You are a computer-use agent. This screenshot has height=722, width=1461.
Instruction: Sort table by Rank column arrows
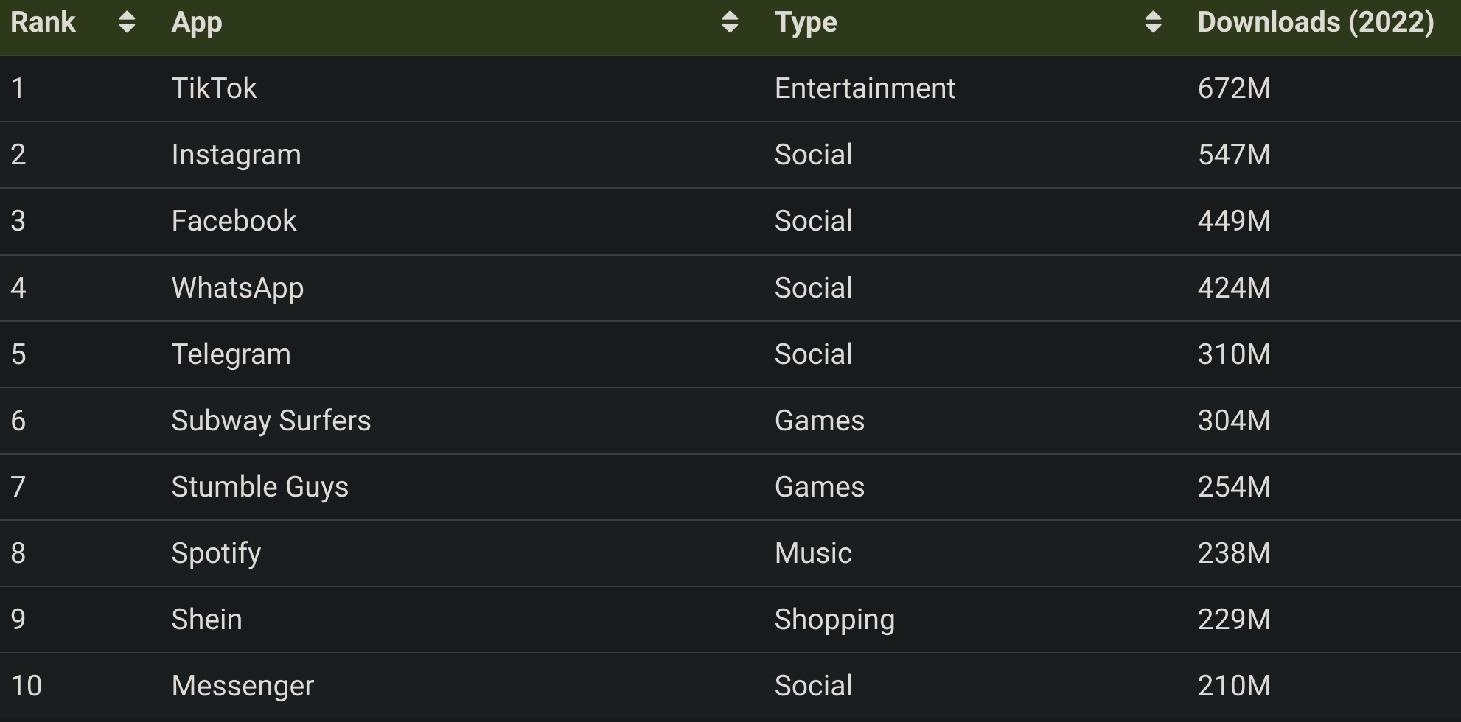127,22
